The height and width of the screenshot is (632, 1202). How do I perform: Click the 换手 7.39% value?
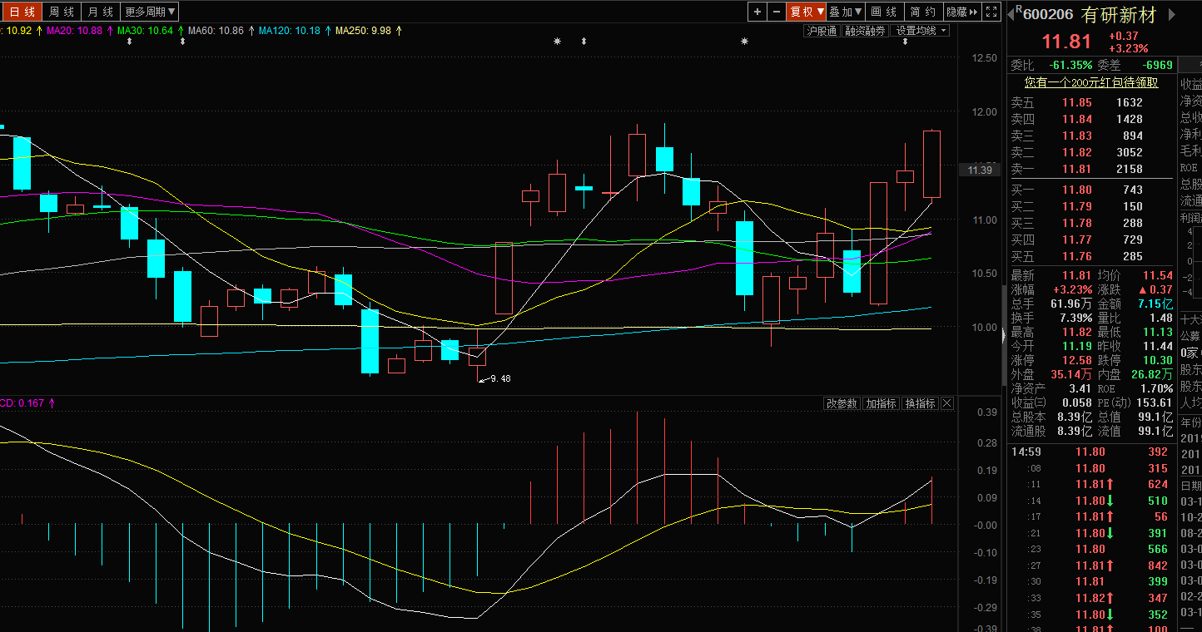[1075, 318]
